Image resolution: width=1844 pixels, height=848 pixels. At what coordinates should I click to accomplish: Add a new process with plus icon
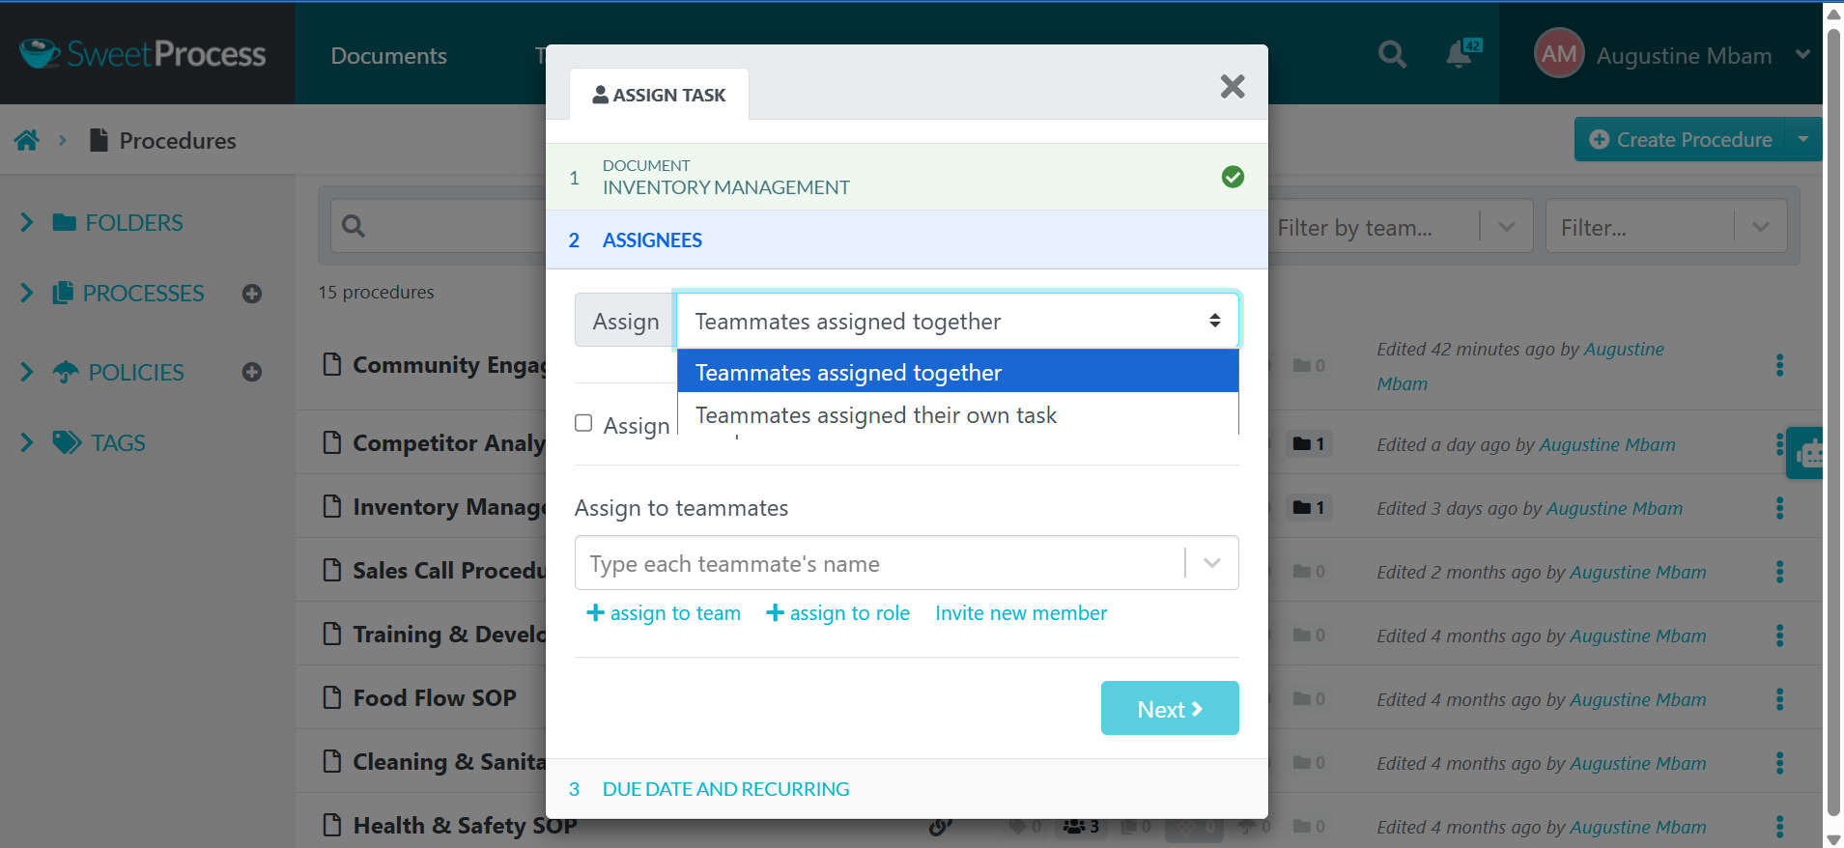252,294
